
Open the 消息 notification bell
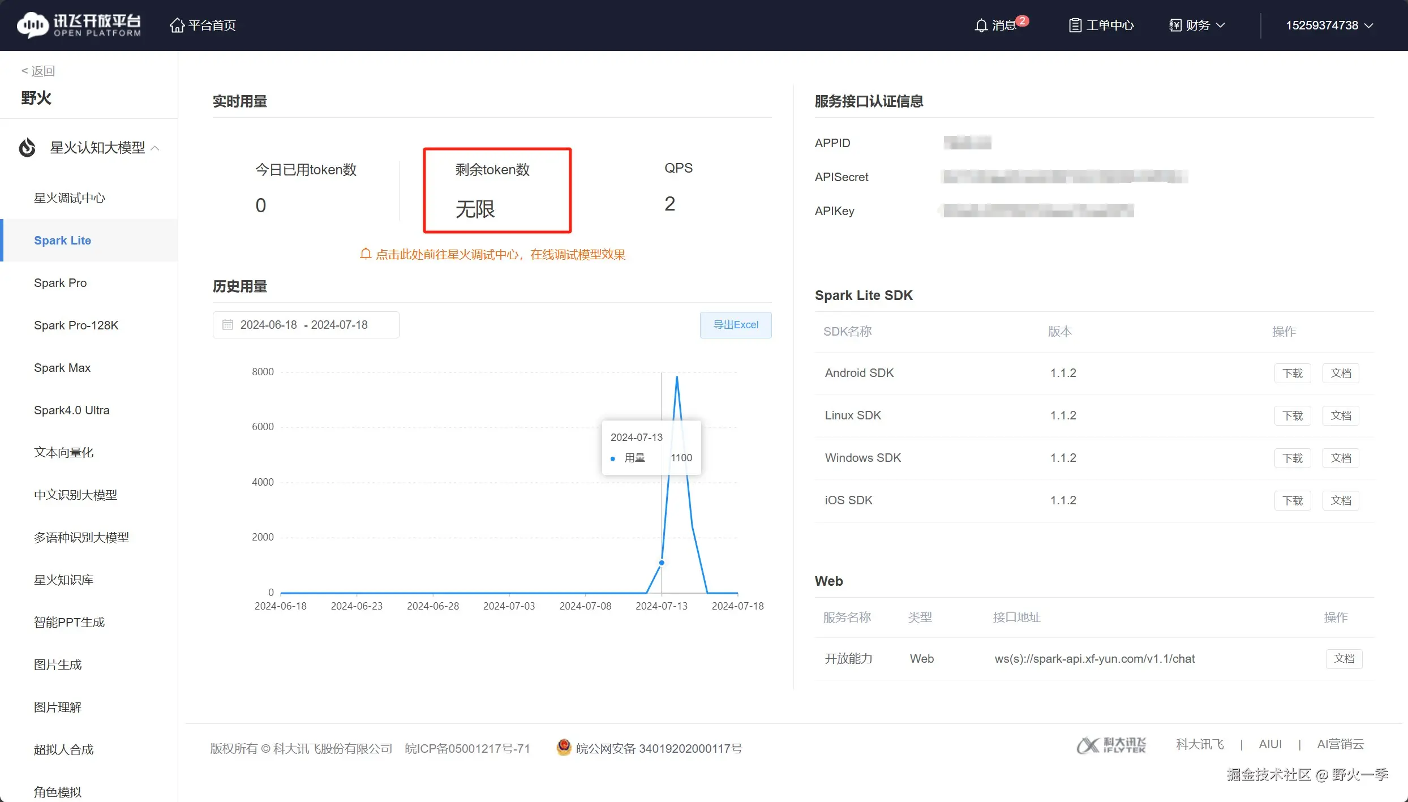point(981,25)
